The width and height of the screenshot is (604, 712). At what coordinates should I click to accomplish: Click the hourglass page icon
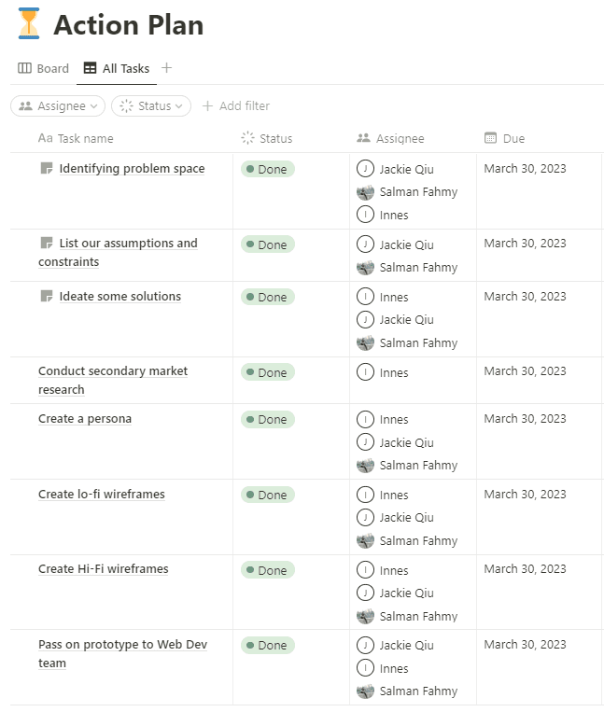coord(29,23)
